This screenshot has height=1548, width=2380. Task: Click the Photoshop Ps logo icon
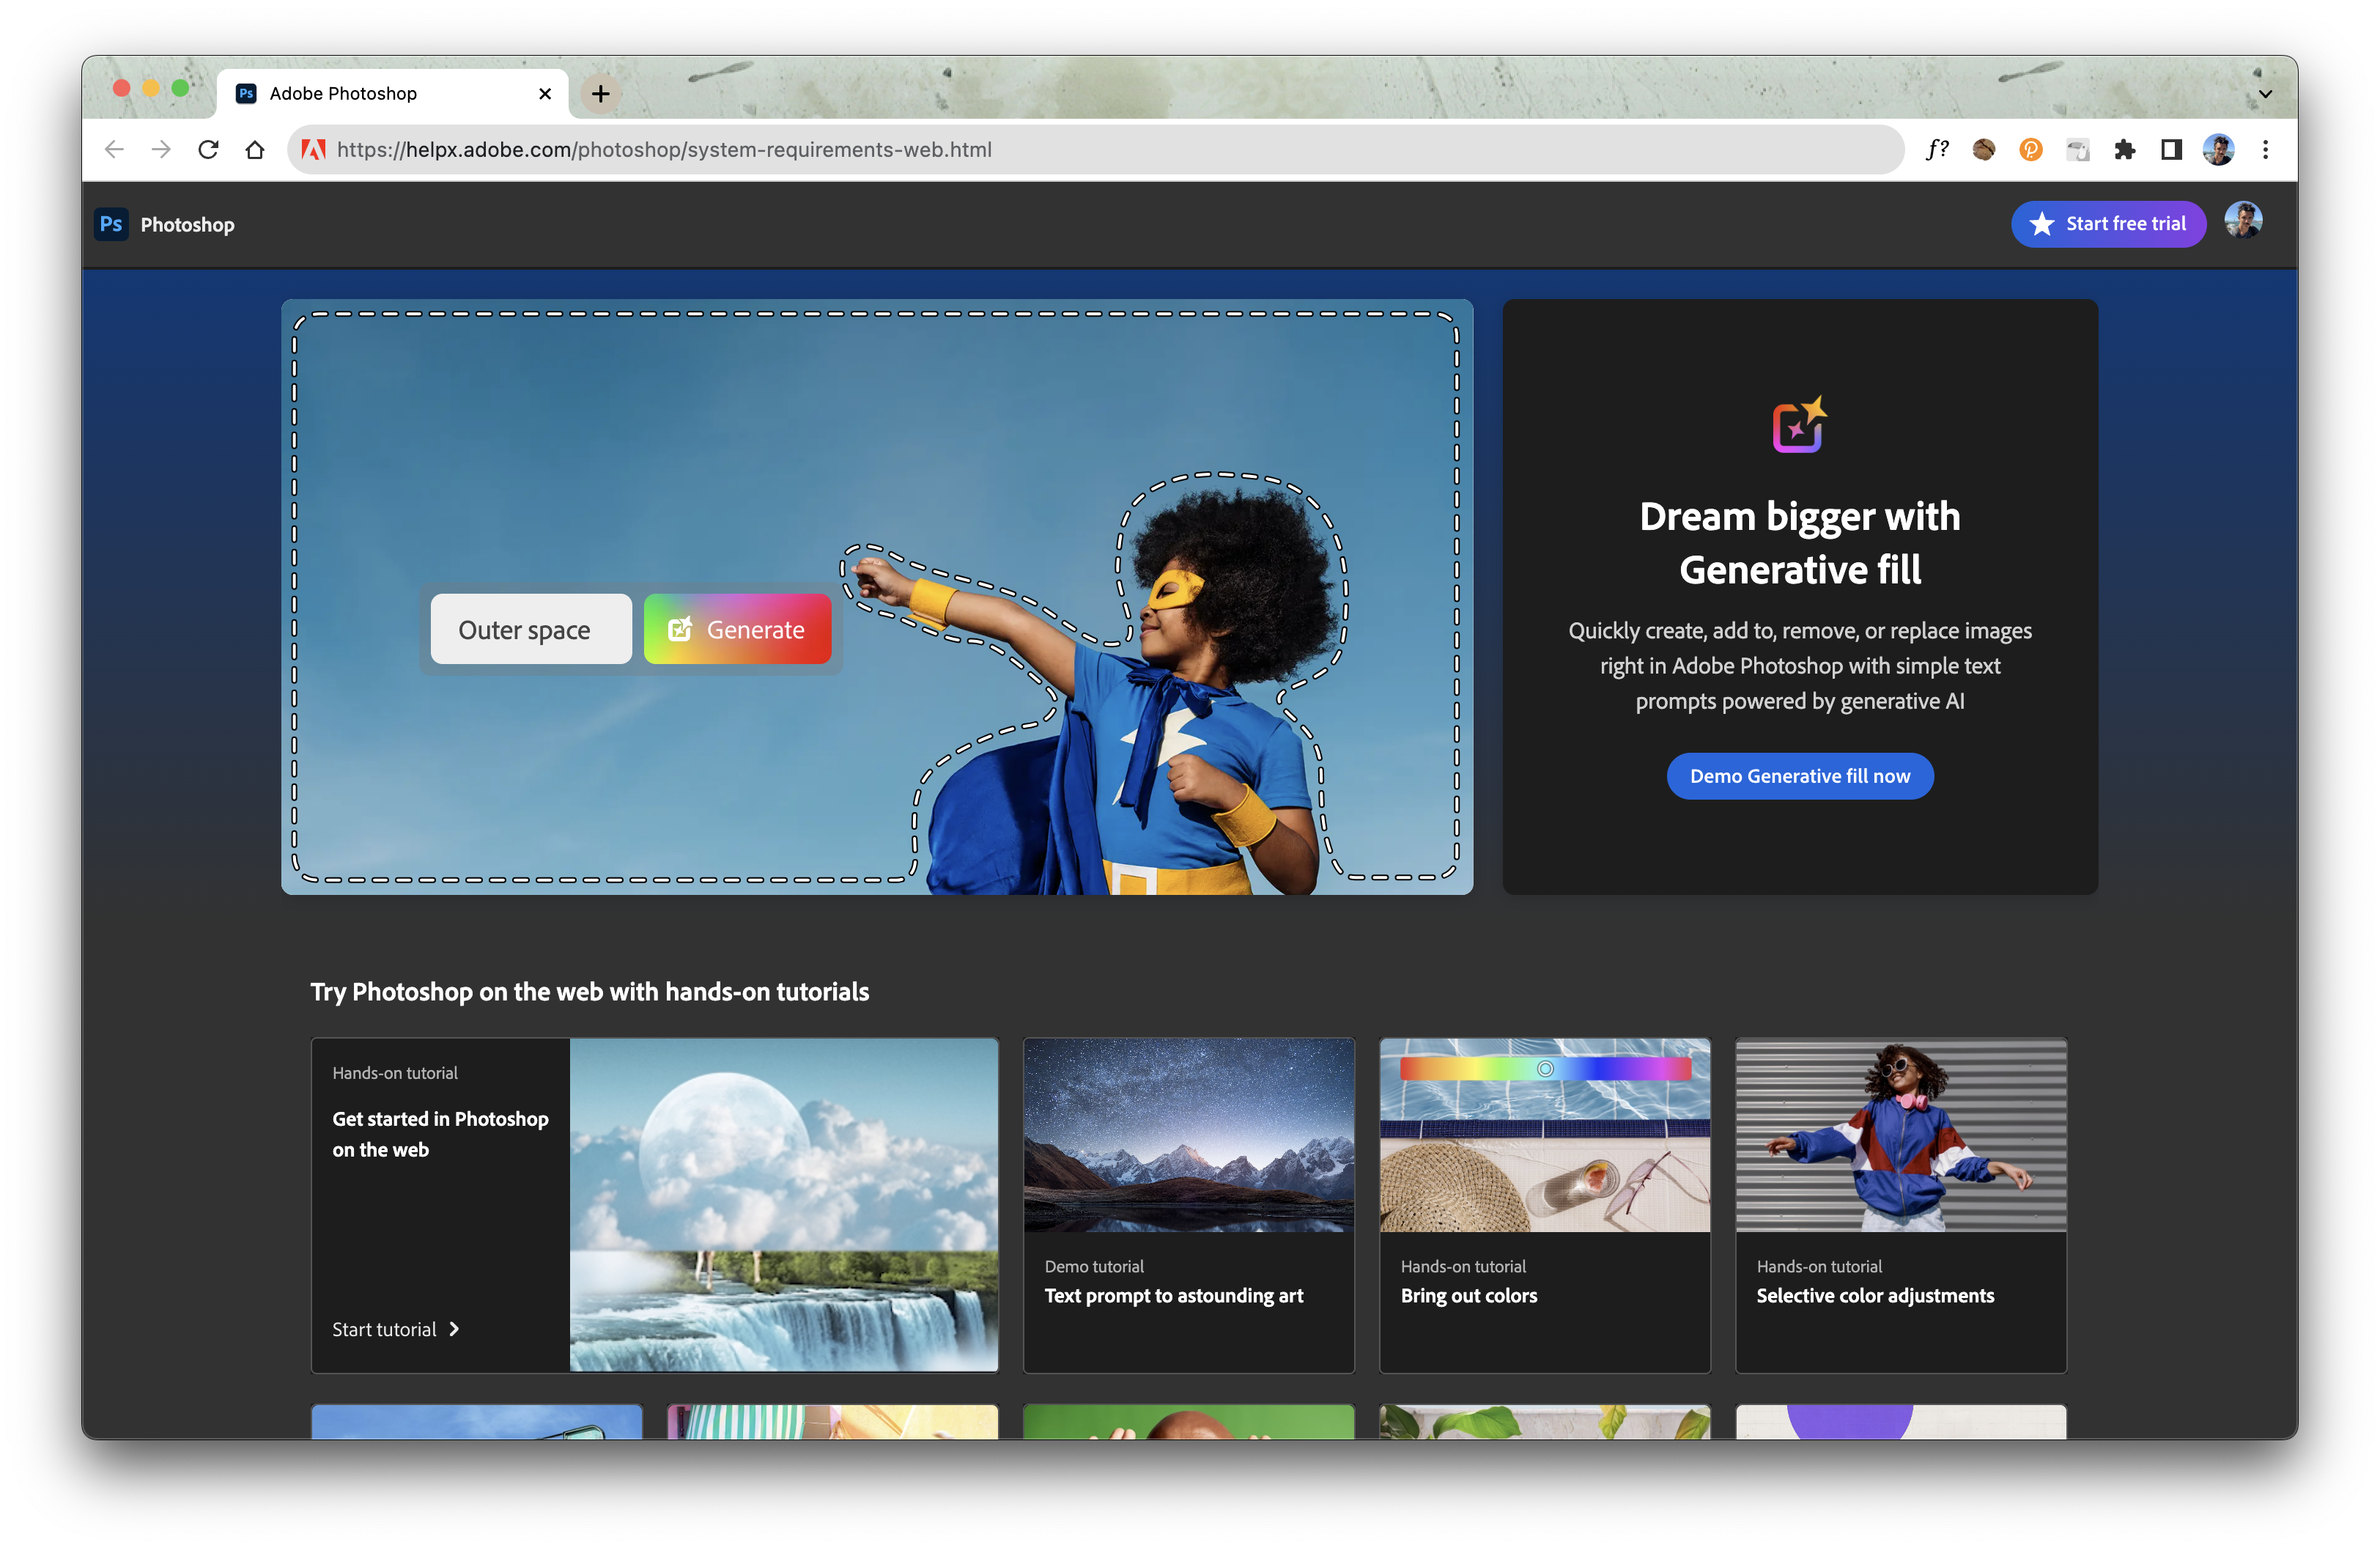coord(111,224)
